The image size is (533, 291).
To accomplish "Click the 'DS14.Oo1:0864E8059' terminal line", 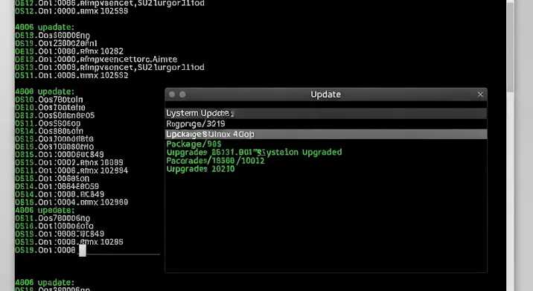I will 57,186.
